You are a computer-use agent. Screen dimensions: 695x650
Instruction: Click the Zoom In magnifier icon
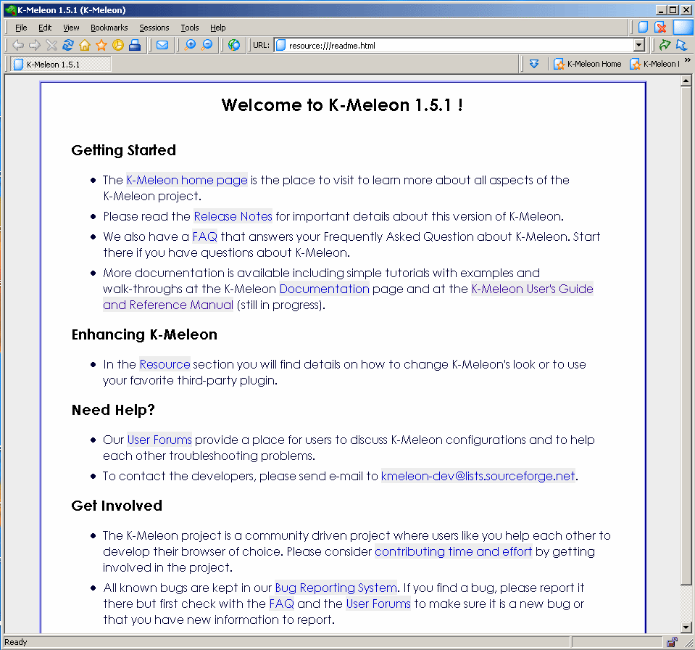point(191,45)
